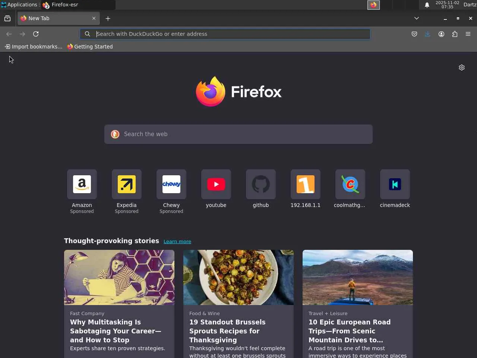Screen dimensions: 477x358
Task: Open the Getting Started bookmark
Action: [x=90, y=47]
